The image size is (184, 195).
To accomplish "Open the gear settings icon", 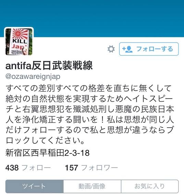I will click(111, 49).
